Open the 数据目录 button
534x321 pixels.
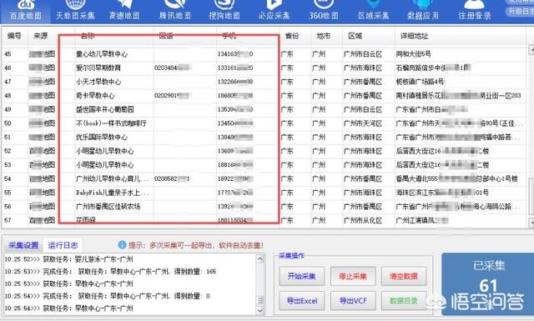[x=404, y=301]
